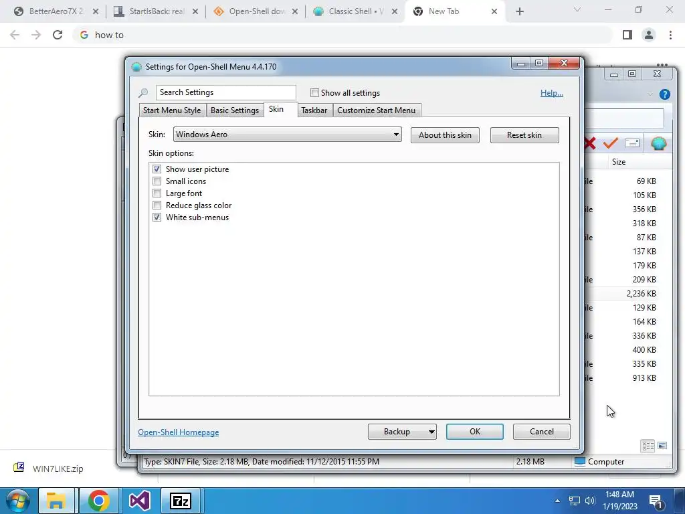The image size is (685, 514).
Task: Open a new Chrome tab with plus
Action: point(519,11)
